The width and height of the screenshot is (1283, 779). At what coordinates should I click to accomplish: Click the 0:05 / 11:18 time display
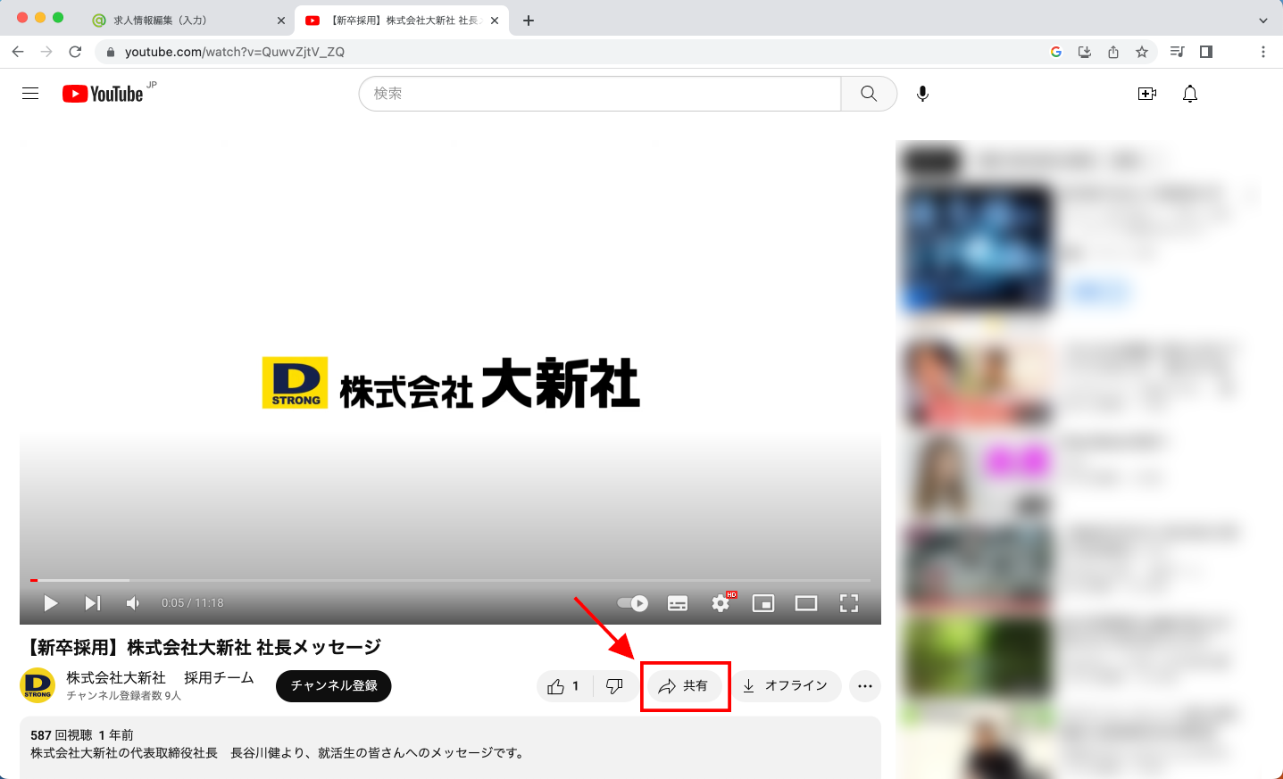pyautogui.click(x=193, y=603)
